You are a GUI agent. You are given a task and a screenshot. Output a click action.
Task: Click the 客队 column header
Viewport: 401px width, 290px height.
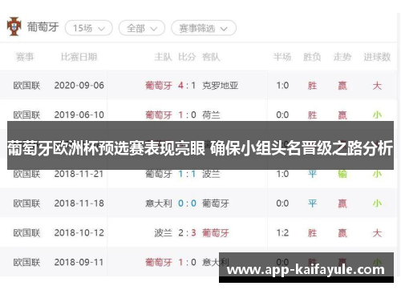211,57
